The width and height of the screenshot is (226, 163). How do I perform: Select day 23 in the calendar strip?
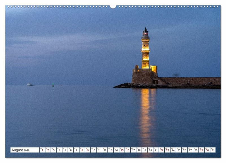click(x=168, y=150)
